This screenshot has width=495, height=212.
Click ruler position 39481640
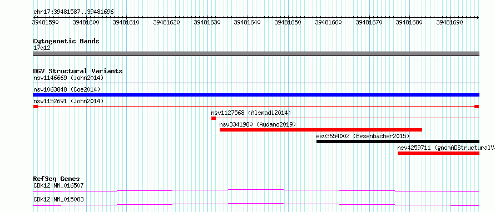[247, 22]
